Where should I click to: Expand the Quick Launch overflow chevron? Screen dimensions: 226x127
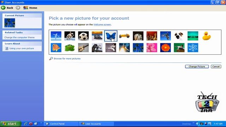(41, 123)
